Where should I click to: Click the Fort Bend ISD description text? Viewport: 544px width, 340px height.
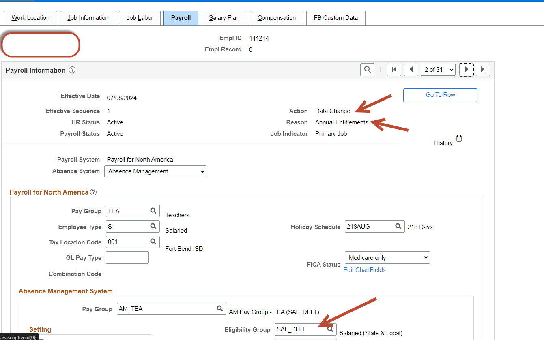click(184, 249)
